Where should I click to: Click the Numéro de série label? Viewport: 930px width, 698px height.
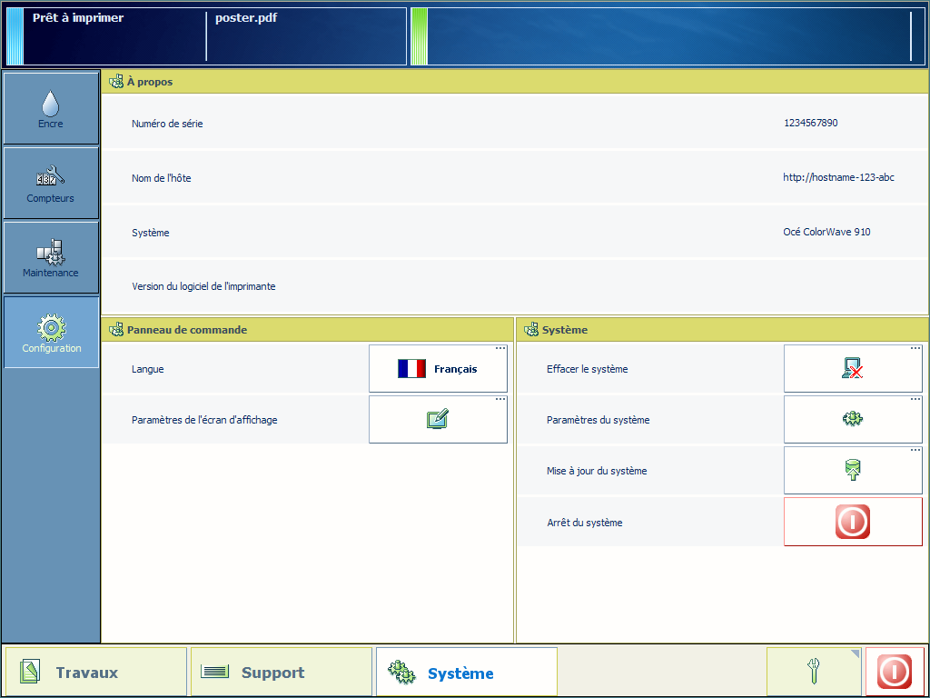click(x=167, y=124)
